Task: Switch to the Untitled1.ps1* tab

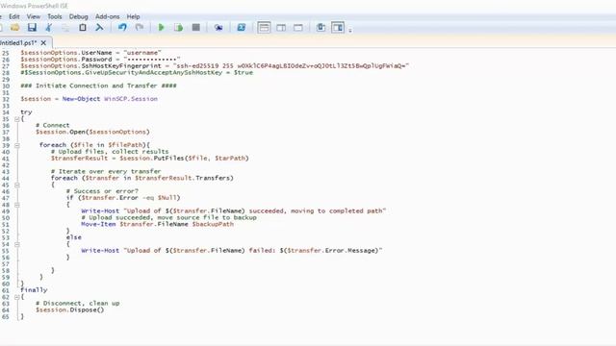Action: pyautogui.click(x=17, y=42)
